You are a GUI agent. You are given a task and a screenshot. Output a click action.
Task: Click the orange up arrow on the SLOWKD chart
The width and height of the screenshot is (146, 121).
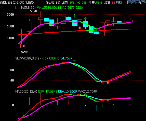click(x=108, y=83)
